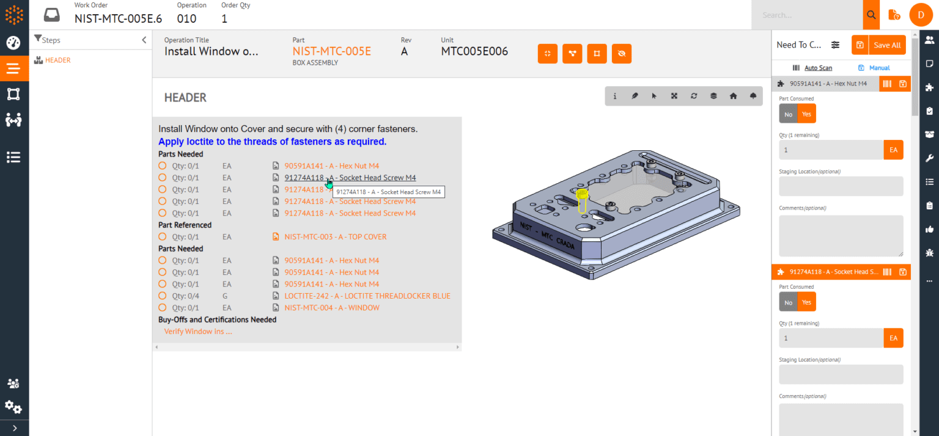Expand the left sidebar with the bottom arrow
This screenshot has width=939, height=436.
14,428
